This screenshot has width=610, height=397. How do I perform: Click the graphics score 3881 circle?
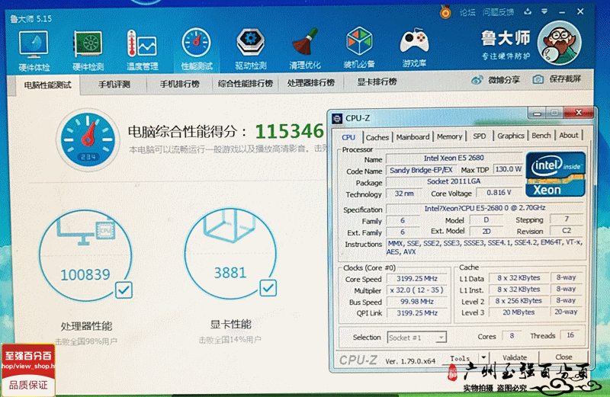pos(230,255)
